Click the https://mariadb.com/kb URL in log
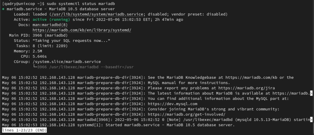The image size is (314, 135). [251, 77]
